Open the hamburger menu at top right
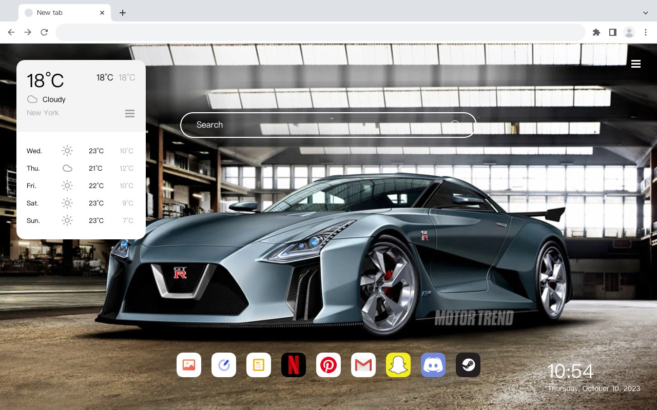This screenshot has width=657, height=410. coord(636,64)
